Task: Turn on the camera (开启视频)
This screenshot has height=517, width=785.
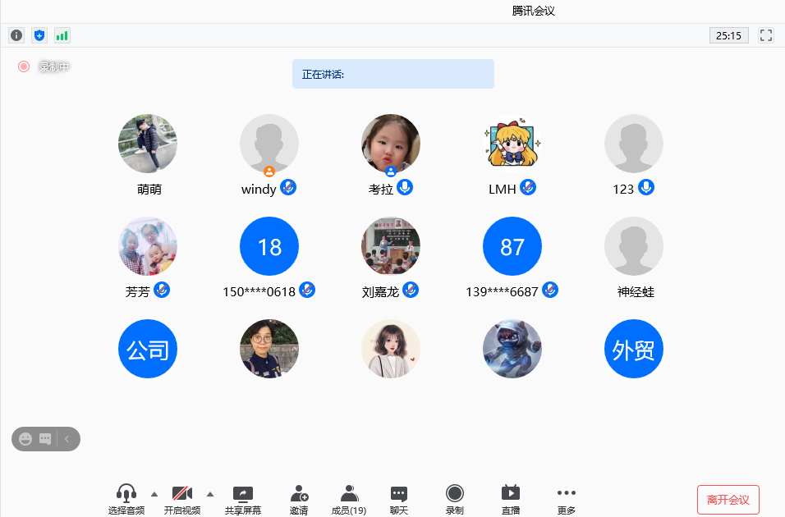Action: tap(181, 499)
